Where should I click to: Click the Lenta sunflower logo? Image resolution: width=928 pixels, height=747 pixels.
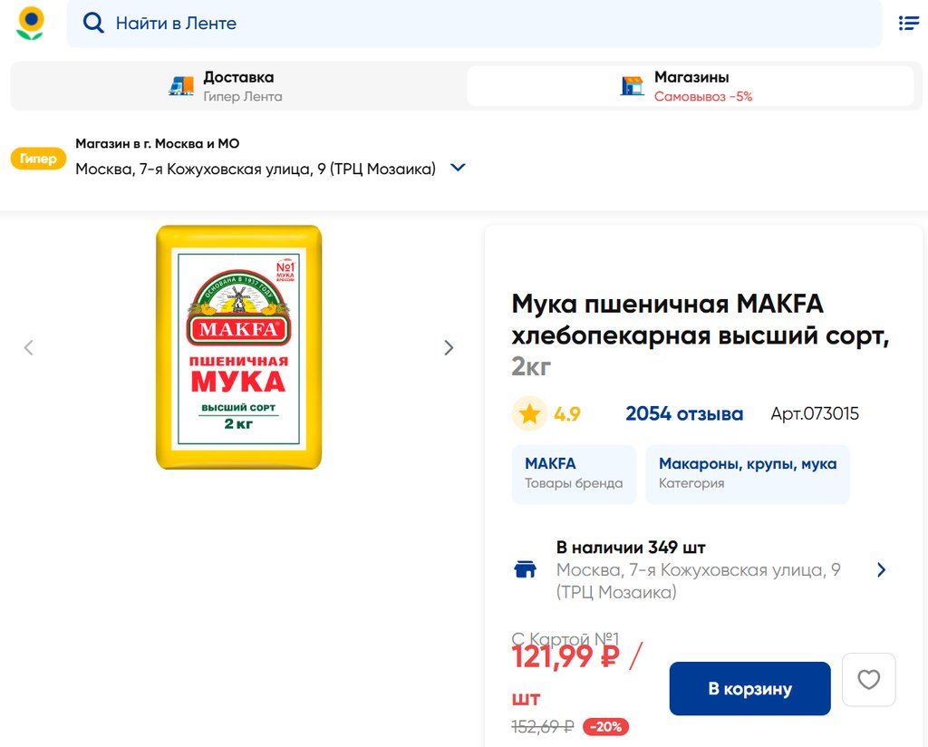coord(30,24)
